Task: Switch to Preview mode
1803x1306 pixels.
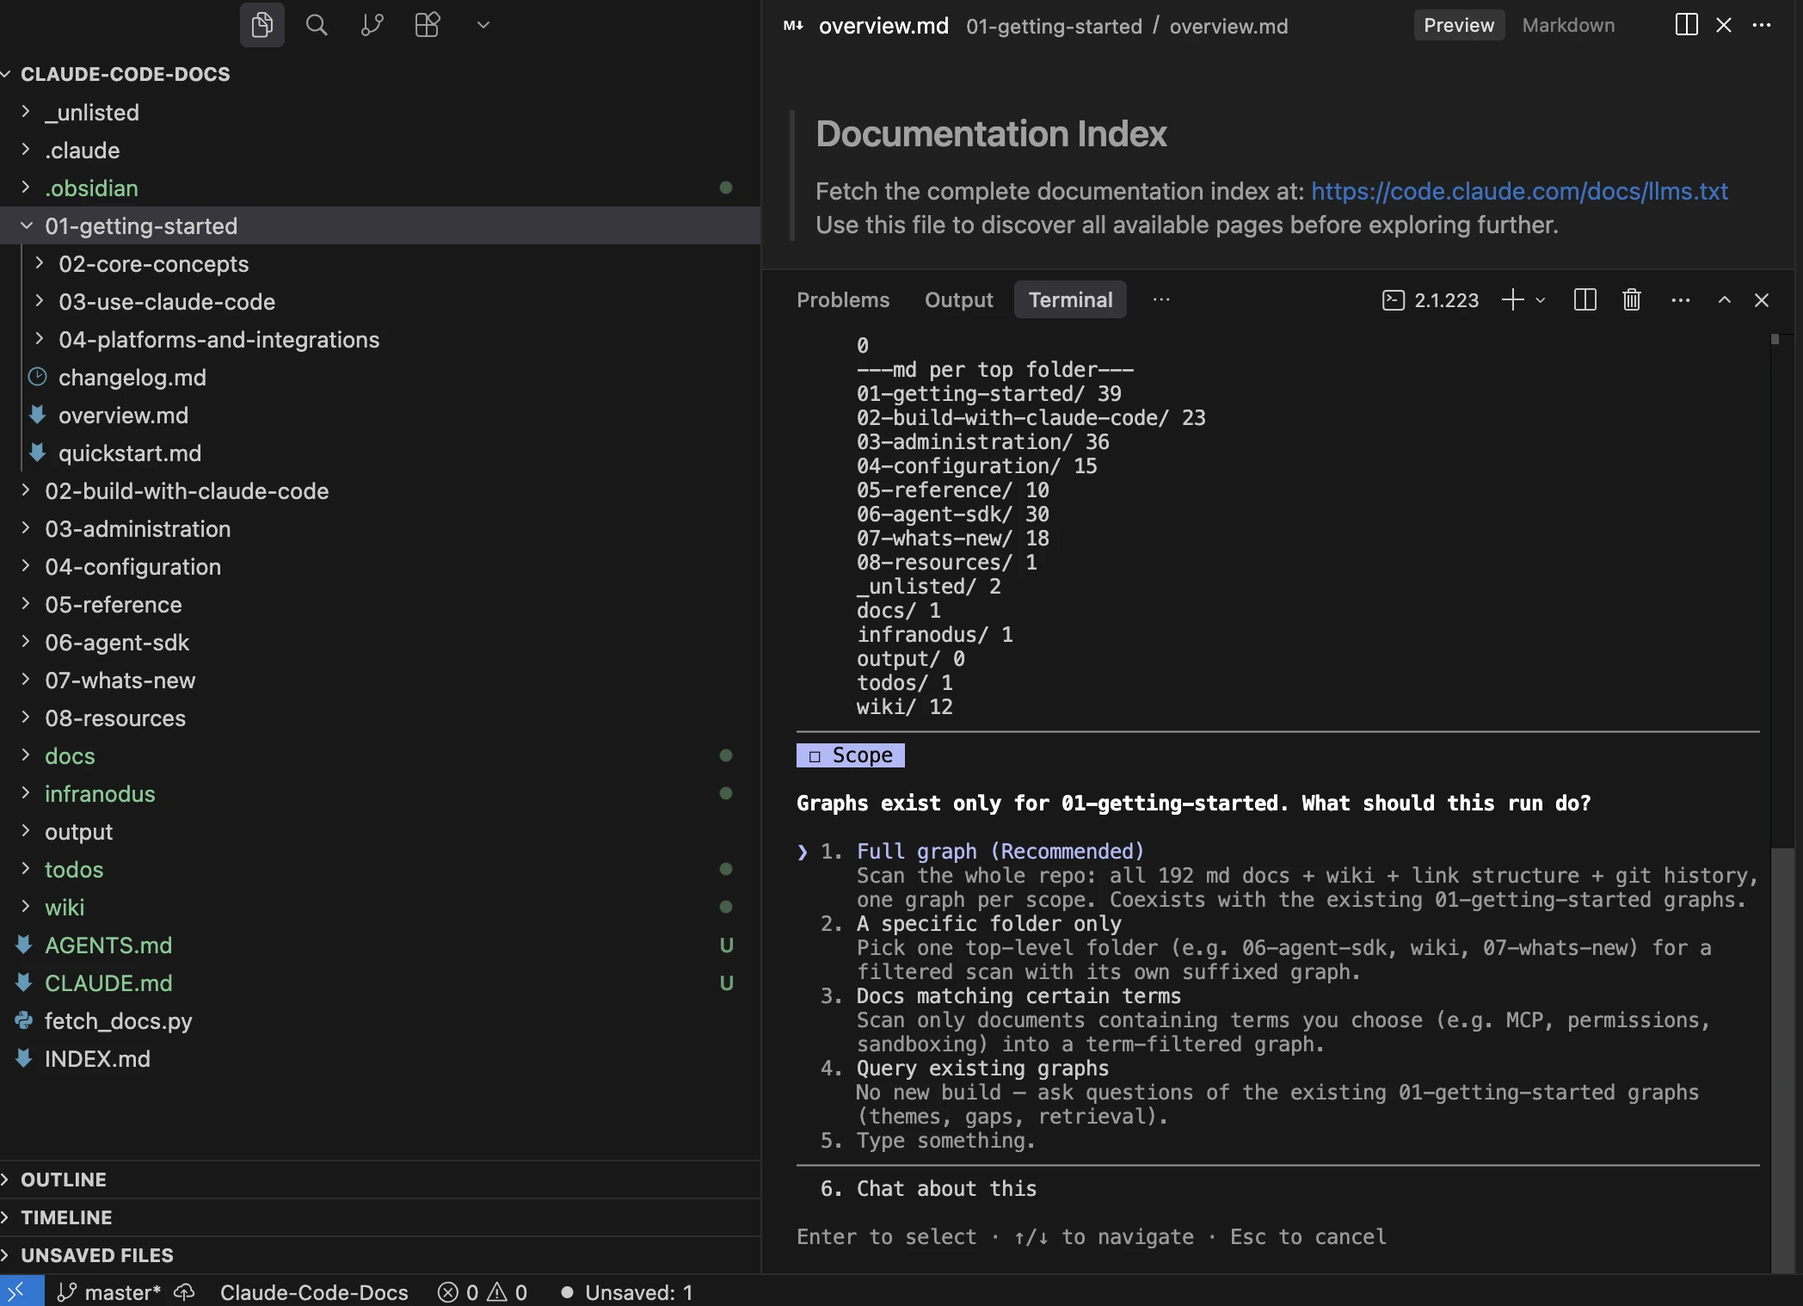Action: (1459, 25)
